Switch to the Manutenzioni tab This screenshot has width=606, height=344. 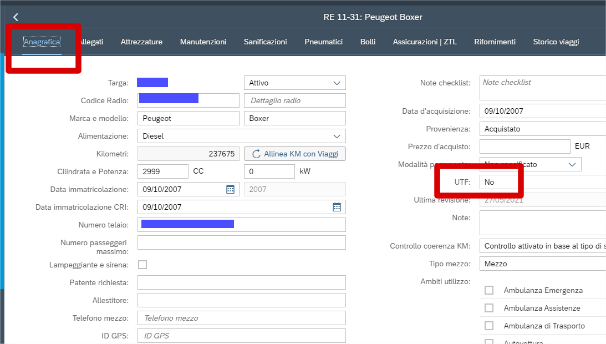(203, 42)
